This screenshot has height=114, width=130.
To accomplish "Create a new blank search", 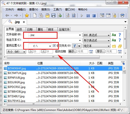I will tap(35, 16).
